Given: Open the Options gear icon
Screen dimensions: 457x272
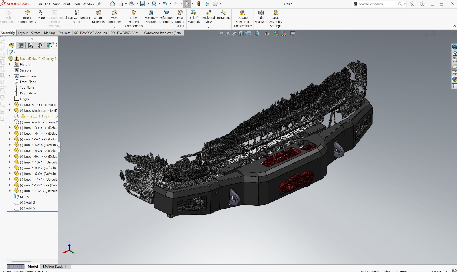Looking at the screenshot, I should coord(215,4).
